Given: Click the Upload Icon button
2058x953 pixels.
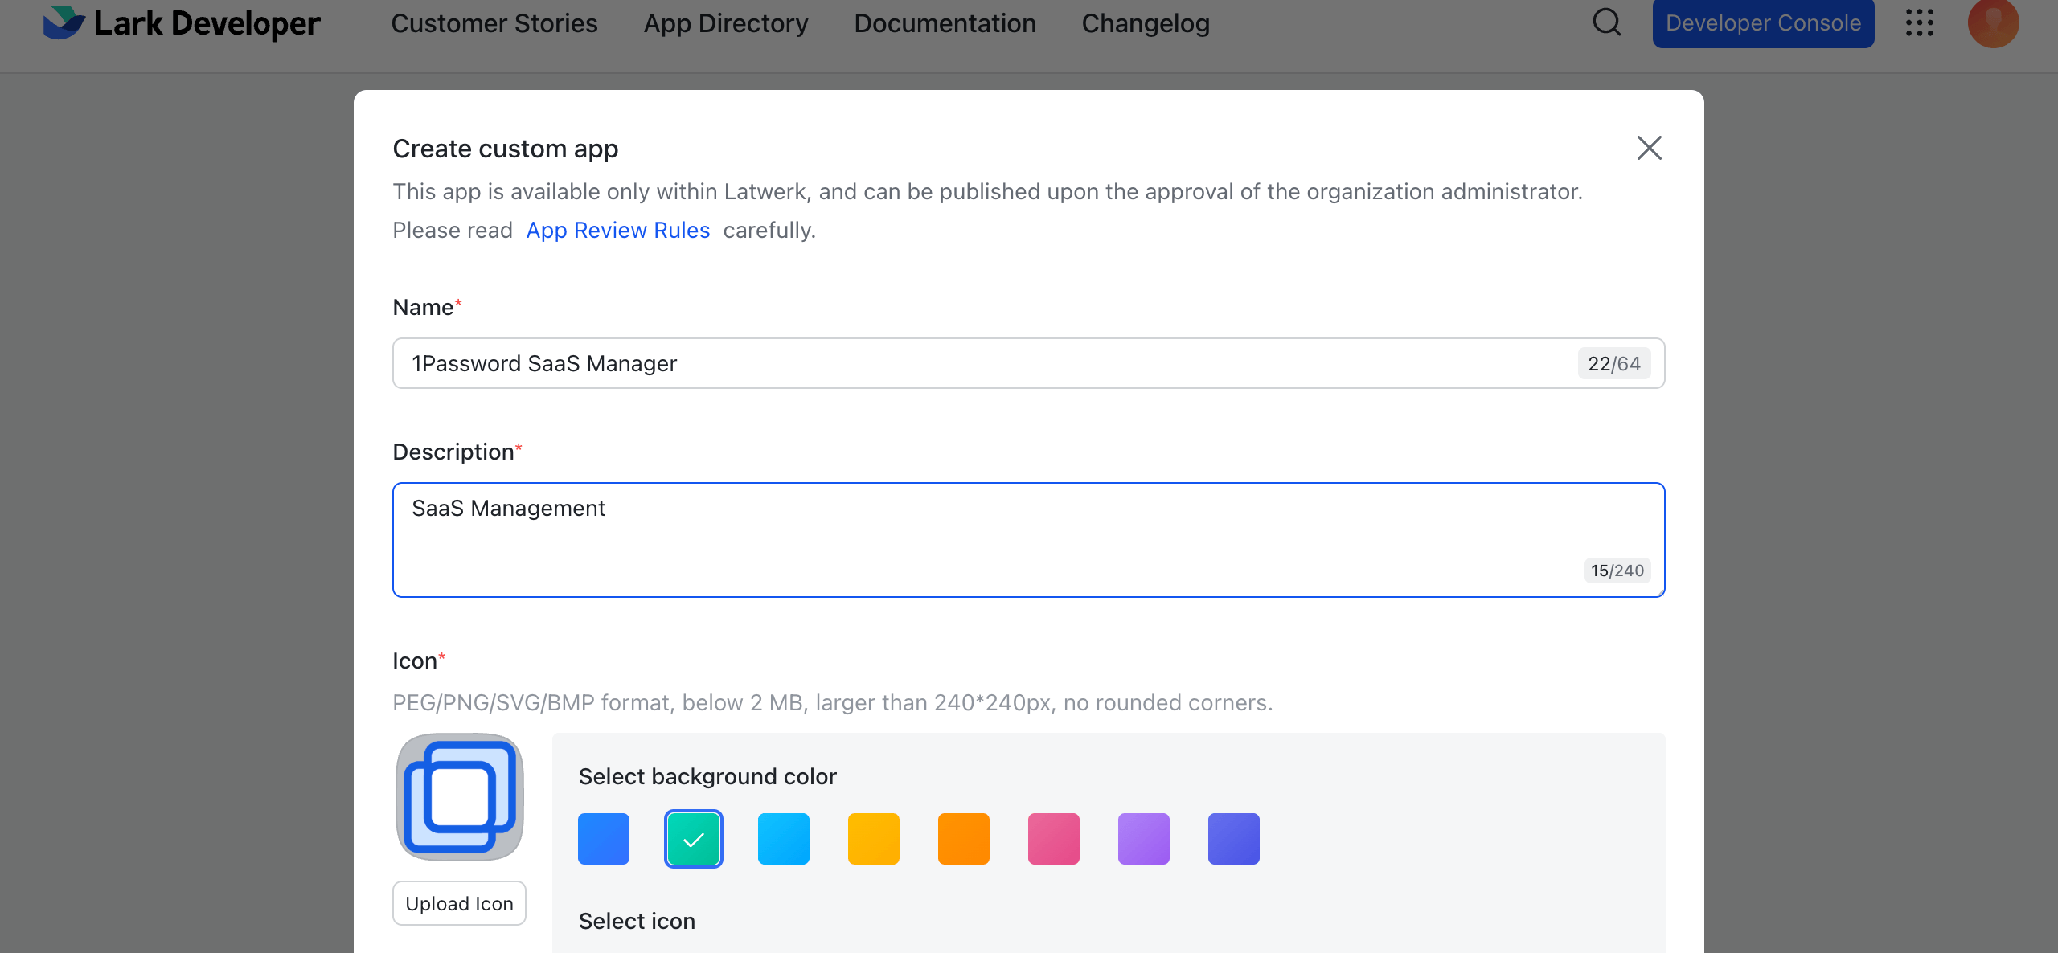Looking at the screenshot, I should (459, 903).
